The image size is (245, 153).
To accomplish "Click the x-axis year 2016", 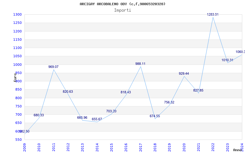I will click(x=126, y=147).
